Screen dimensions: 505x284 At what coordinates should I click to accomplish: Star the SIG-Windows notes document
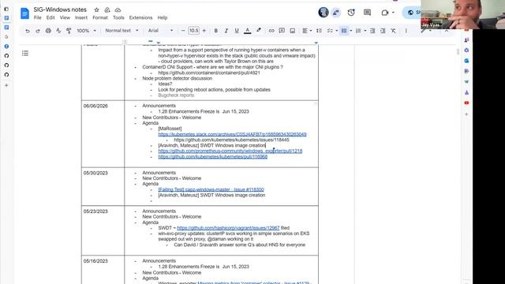(96, 10)
